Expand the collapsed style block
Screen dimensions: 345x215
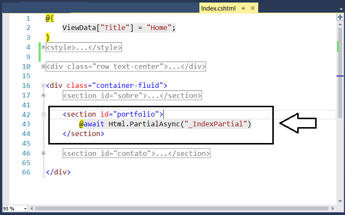(43, 47)
